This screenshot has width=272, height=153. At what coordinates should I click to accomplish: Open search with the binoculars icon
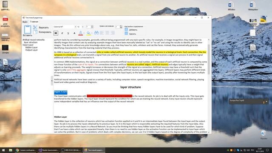coord(96,33)
